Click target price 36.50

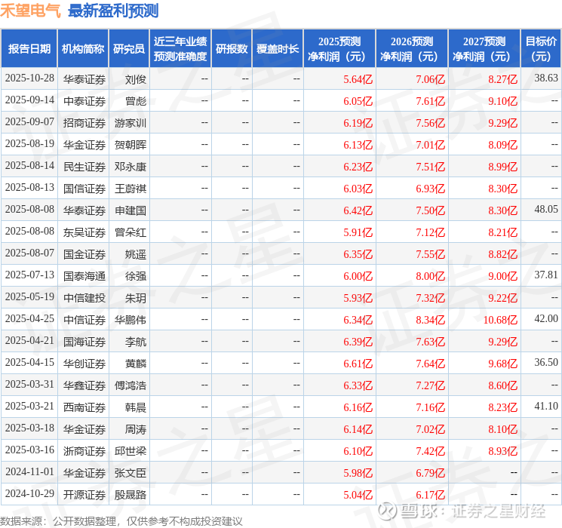pos(546,362)
